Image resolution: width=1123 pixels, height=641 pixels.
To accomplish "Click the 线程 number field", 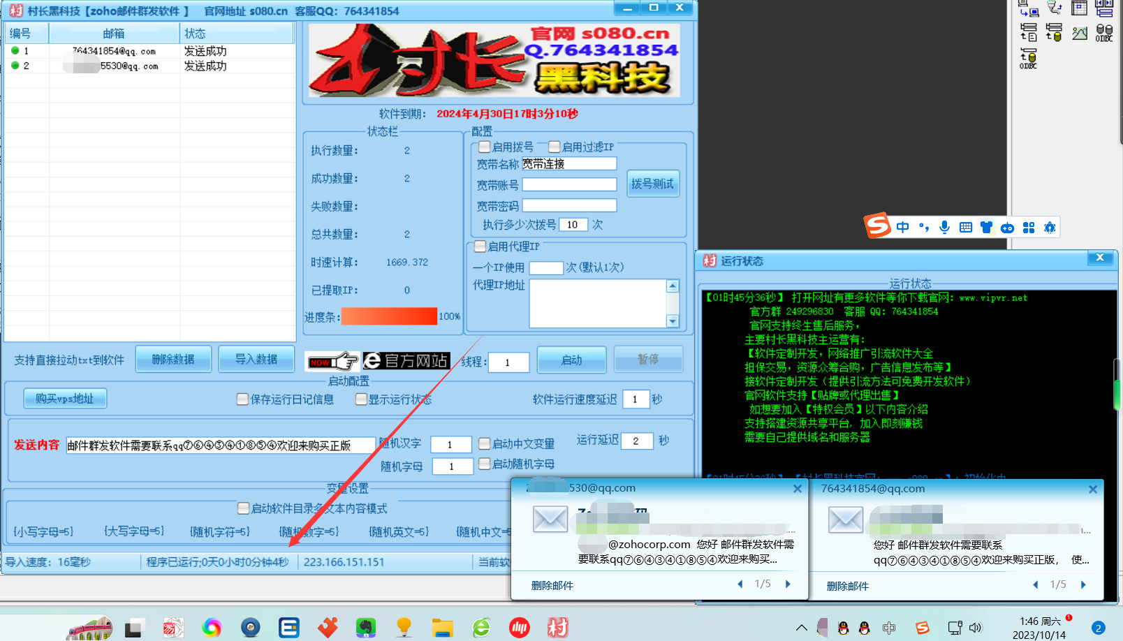I will [508, 362].
